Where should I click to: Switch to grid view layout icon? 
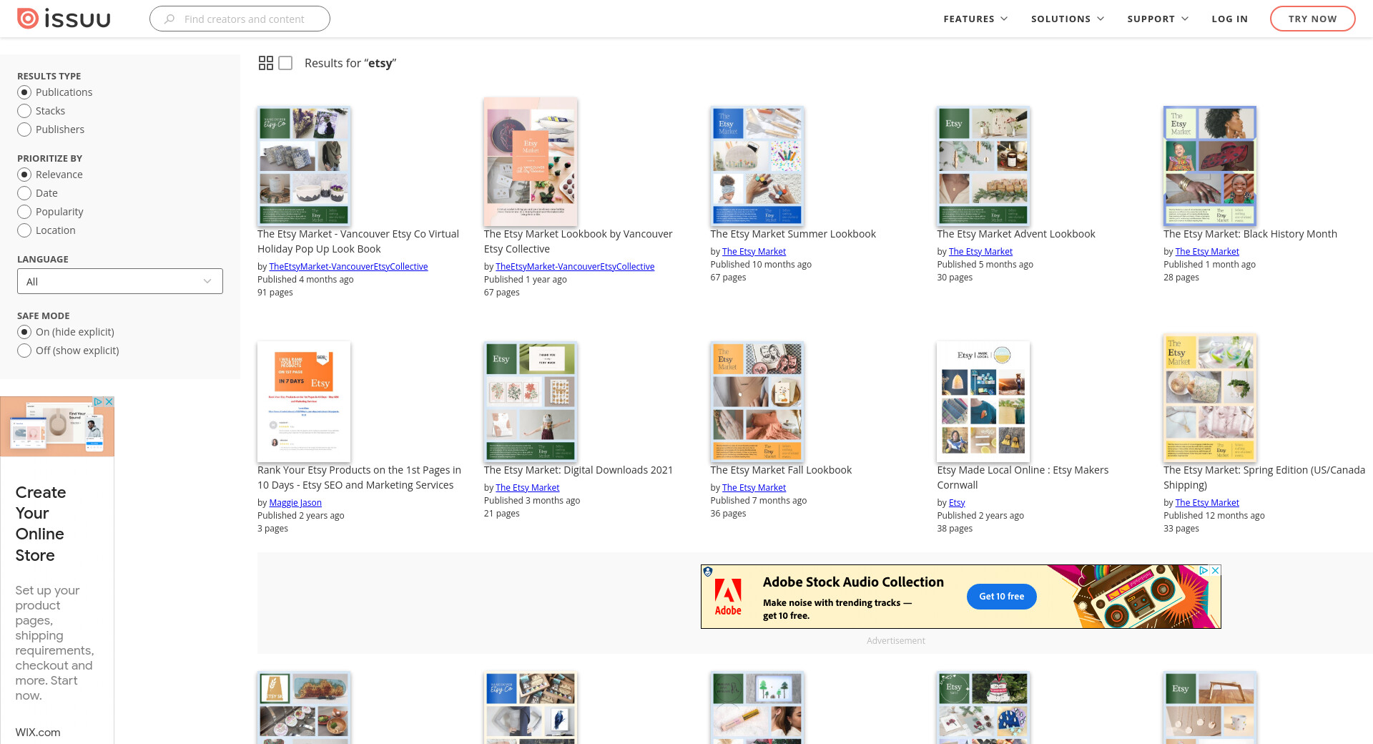[265, 63]
